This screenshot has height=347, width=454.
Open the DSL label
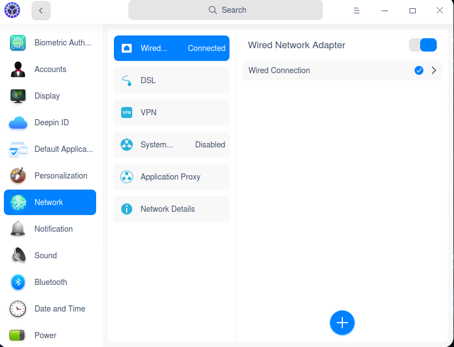pos(148,80)
